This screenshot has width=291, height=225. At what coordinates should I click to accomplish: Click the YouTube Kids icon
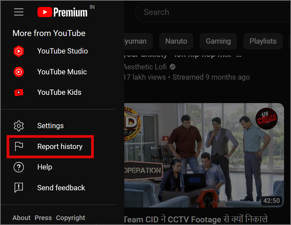tap(19, 92)
